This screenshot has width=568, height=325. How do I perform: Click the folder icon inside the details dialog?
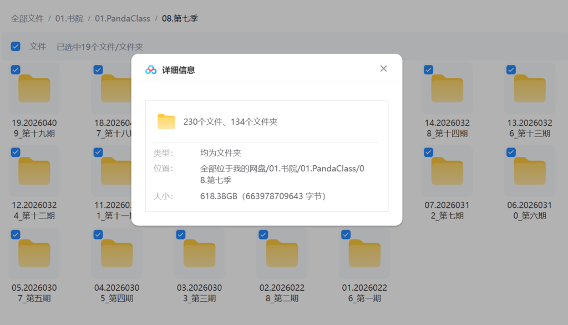coord(166,120)
